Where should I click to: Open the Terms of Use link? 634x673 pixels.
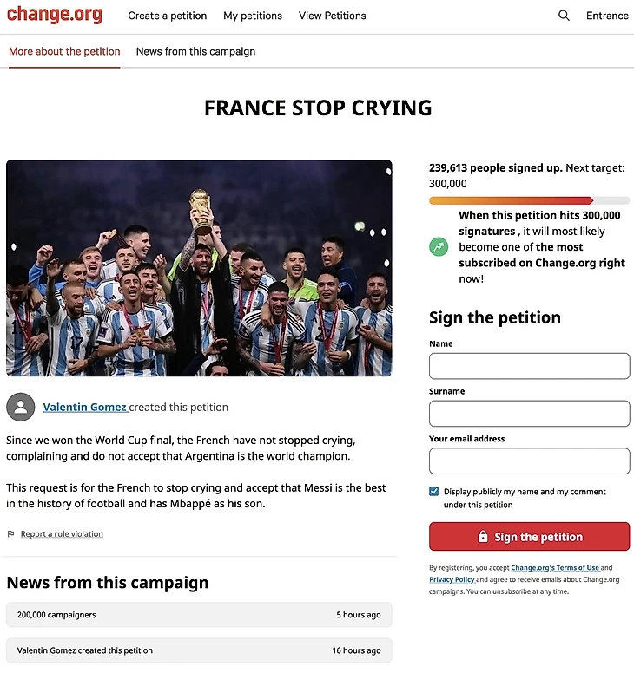555,568
